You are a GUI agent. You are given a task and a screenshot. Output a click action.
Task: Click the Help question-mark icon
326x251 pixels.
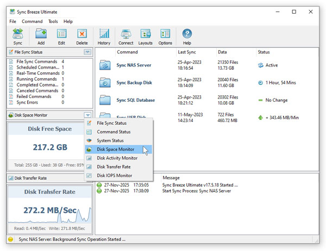pyautogui.click(x=187, y=34)
